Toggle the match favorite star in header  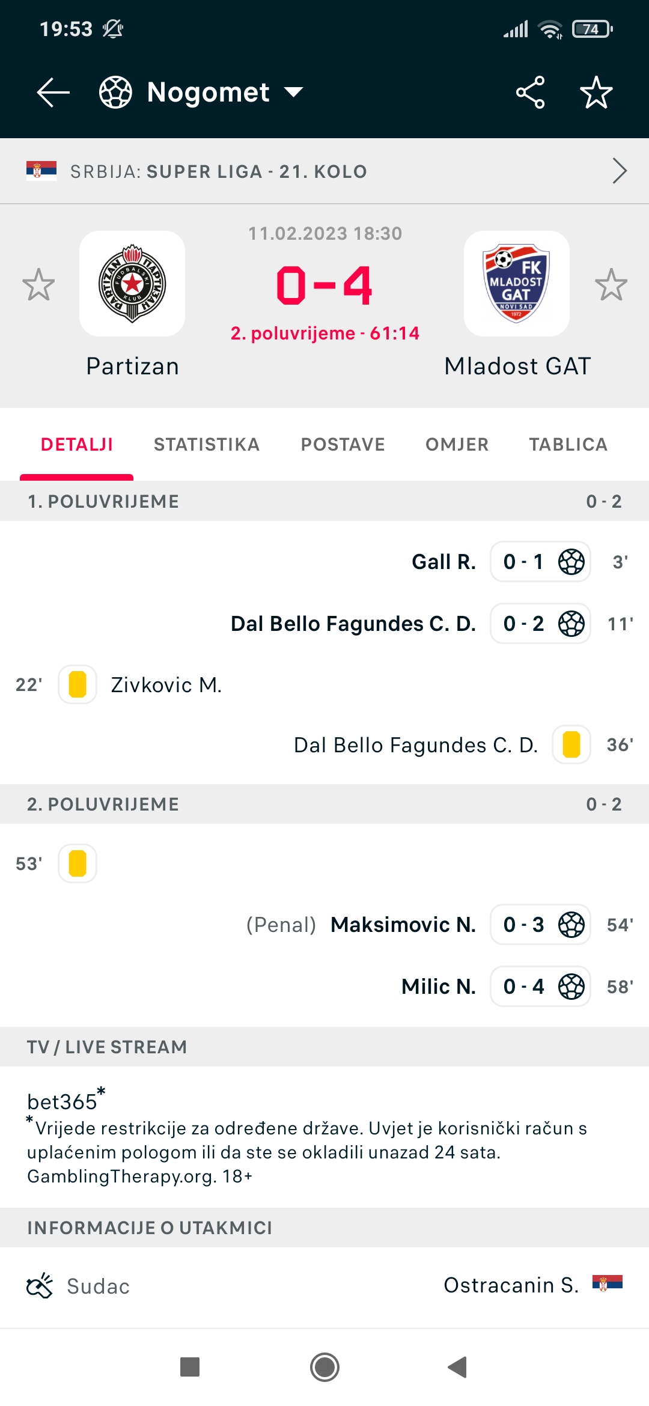click(x=596, y=93)
